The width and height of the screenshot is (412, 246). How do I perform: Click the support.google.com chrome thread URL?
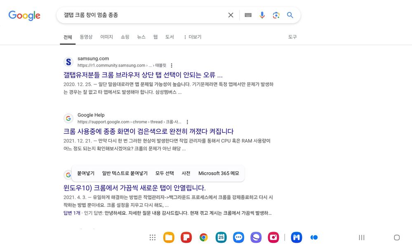129,122
